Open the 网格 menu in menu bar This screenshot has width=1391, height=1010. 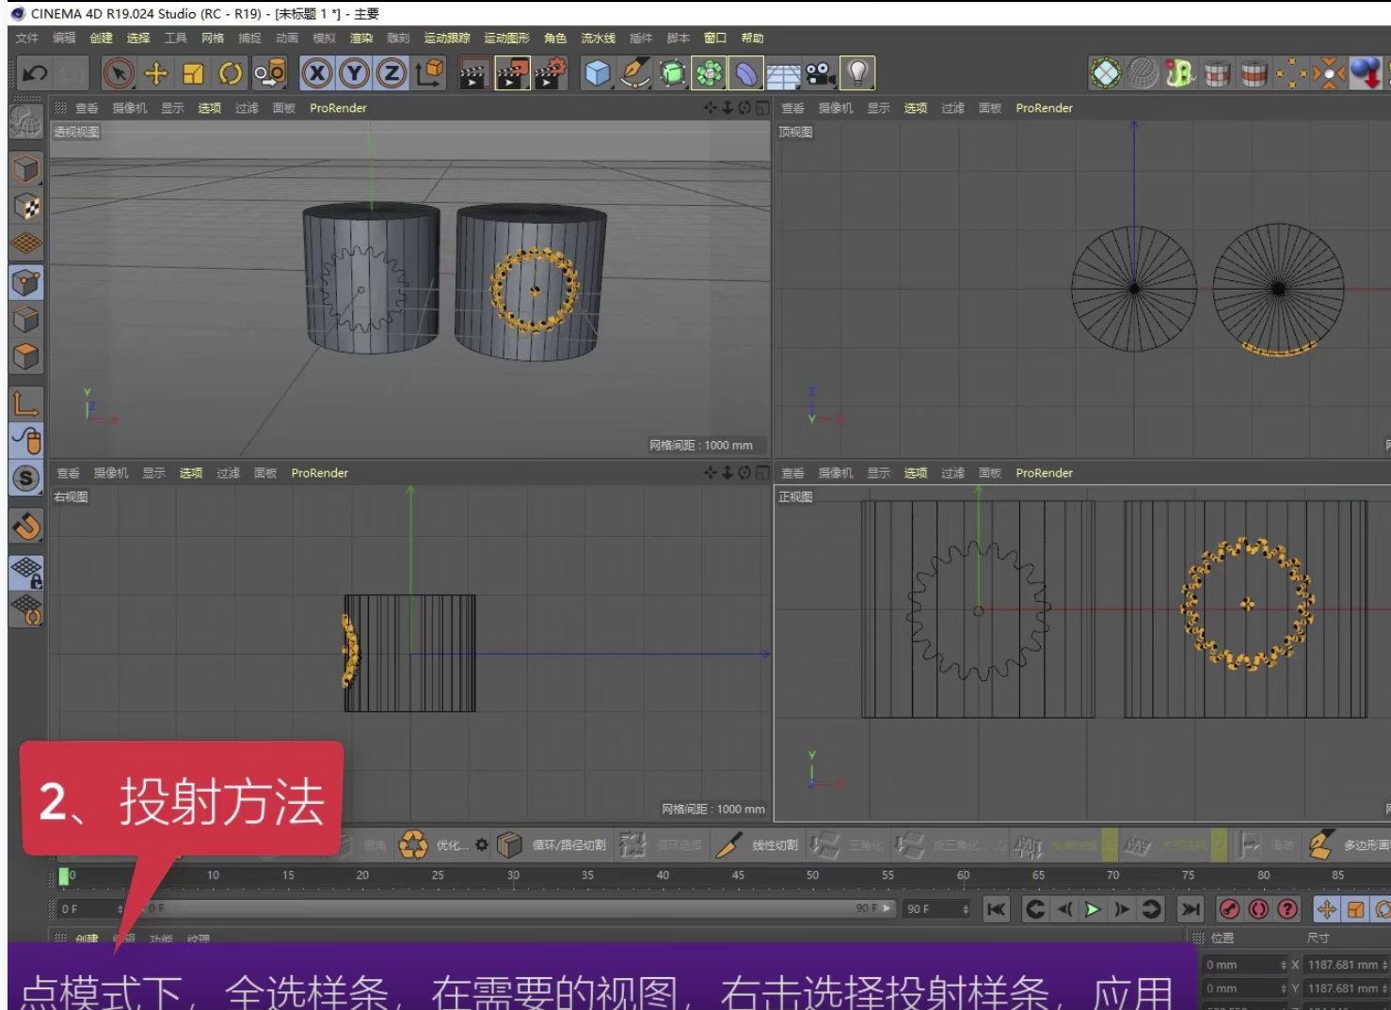tap(213, 39)
